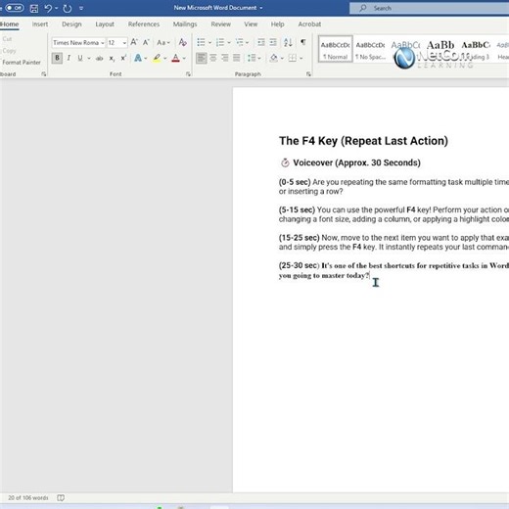Click Justify alignment icon
Screen dimensions: 509x509
pos(237,58)
